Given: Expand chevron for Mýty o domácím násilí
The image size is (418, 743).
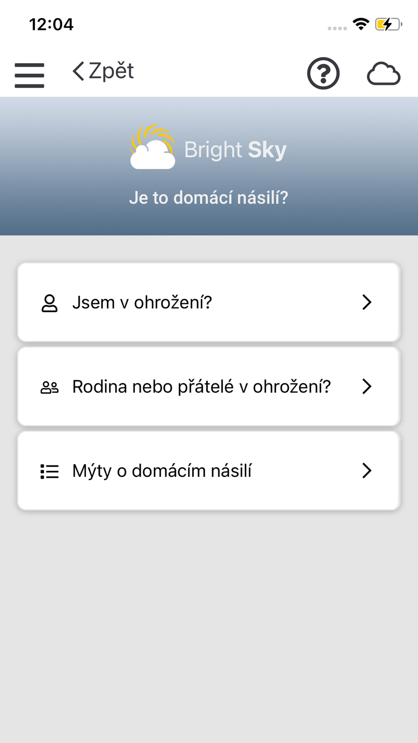Looking at the screenshot, I should pos(367,471).
